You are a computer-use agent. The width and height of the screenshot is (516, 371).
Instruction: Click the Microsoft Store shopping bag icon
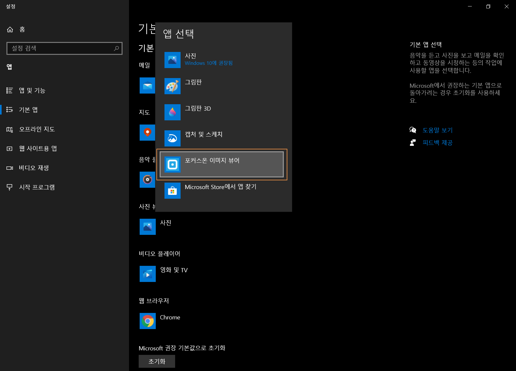[x=173, y=191]
